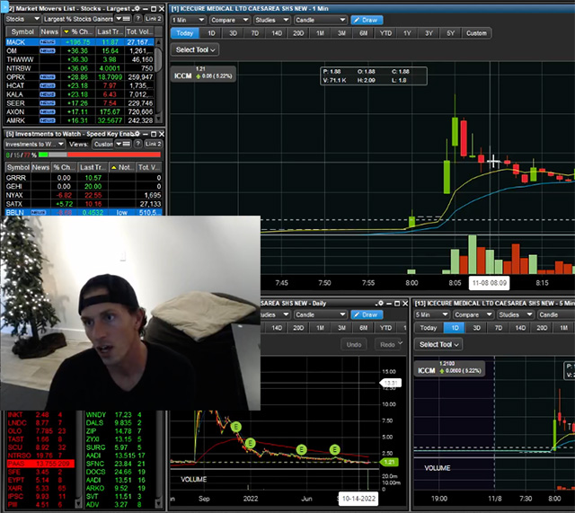Select 7D range in the 1 Min chart
Viewport: 575px width, 513px height.
tap(255, 33)
